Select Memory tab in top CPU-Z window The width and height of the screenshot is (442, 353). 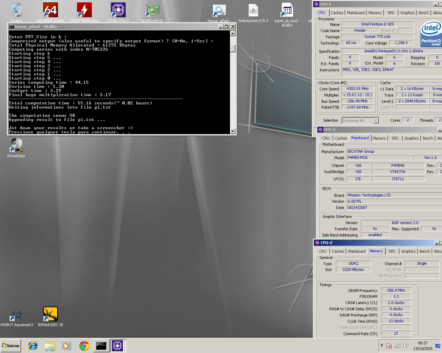[375, 13]
